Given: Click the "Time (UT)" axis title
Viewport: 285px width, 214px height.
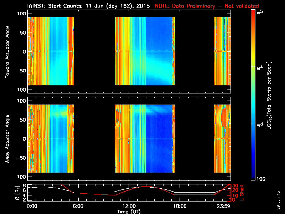Looking at the screenshot, I should 129,212.
